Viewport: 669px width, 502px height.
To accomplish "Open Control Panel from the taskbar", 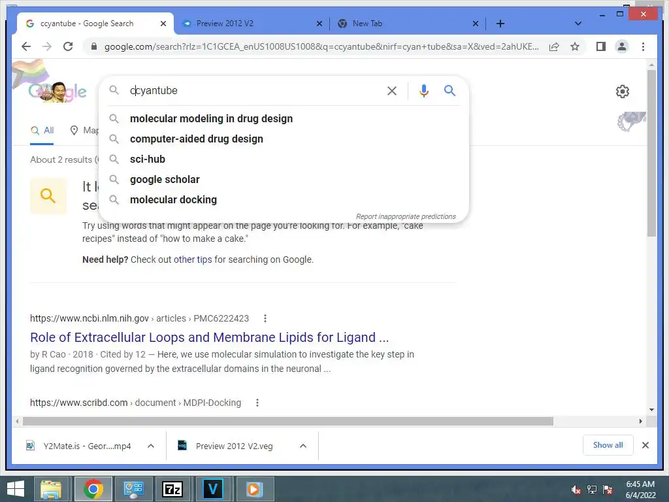I will (133, 489).
